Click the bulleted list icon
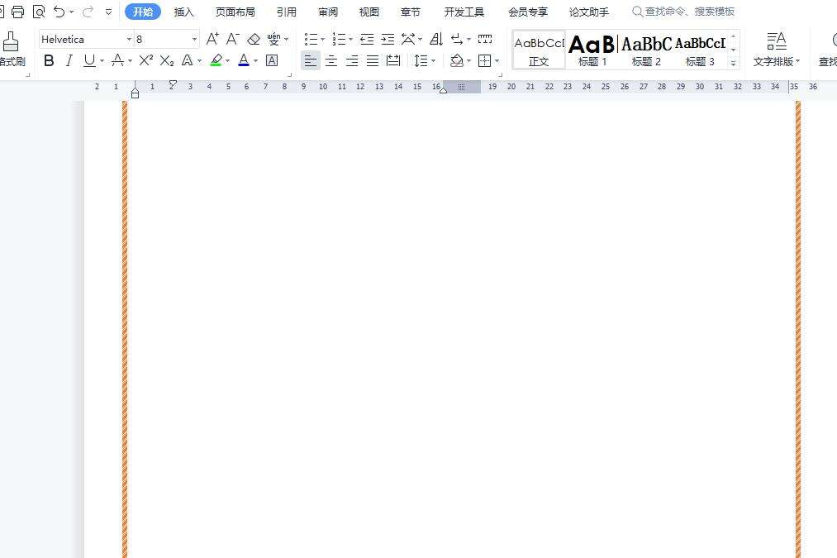Screen dimensions: 837x558 (x=311, y=39)
